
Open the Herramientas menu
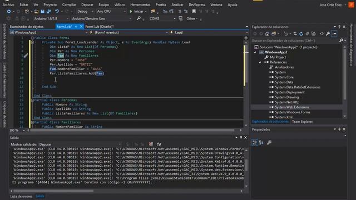pyautogui.click(x=140, y=4)
